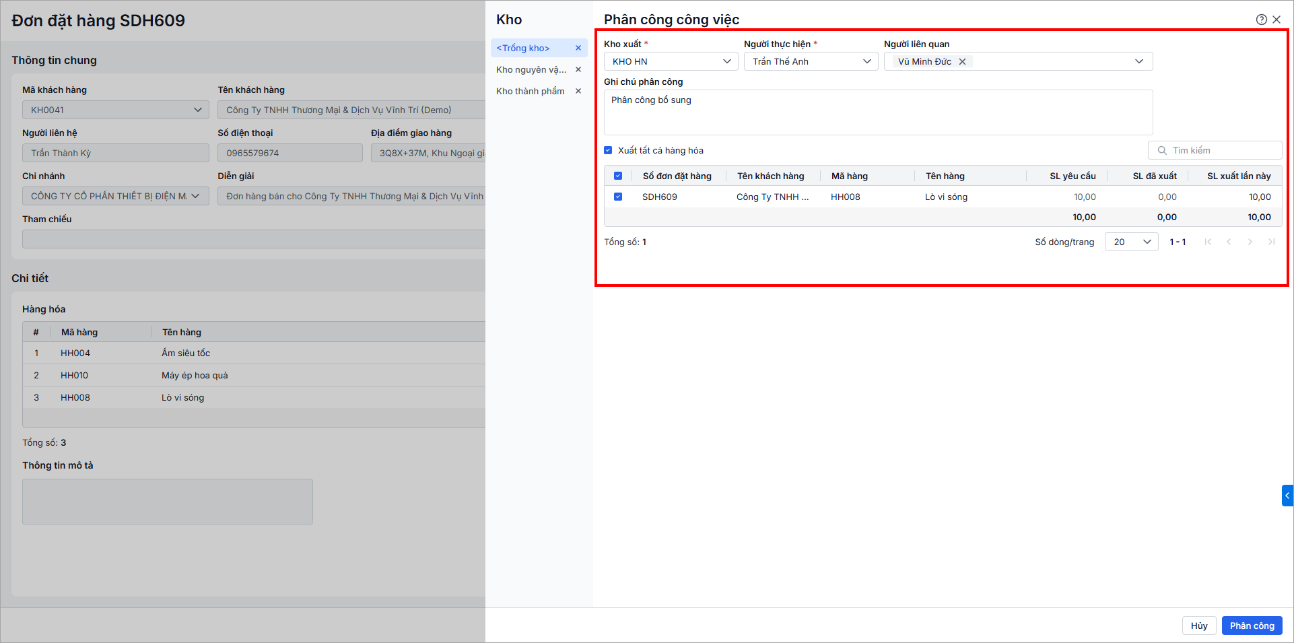1294x643 pixels.
Task: Click the Hủy button
Action: (x=1199, y=625)
